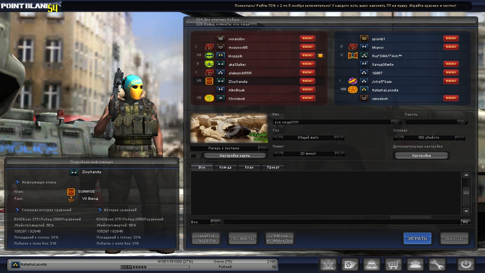Screen dimensions: 485x273
Task: Open the shop cart icon
Action: point(393,265)
